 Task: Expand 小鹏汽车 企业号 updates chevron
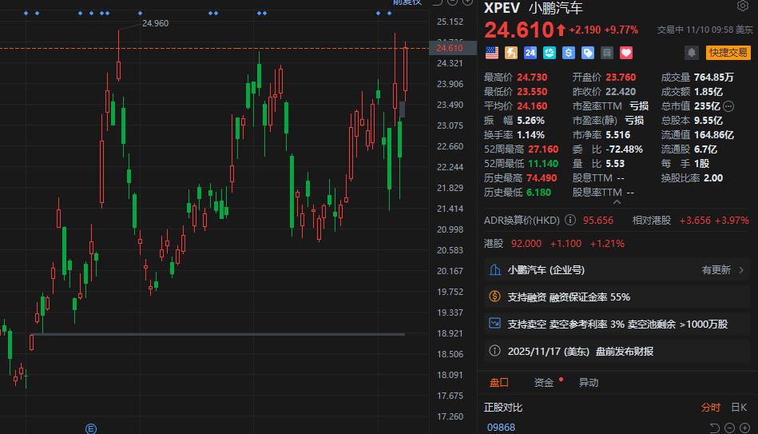tap(741, 270)
